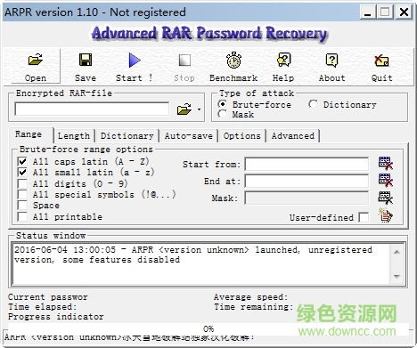Image resolution: width=417 pixels, height=348 pixels.
Task: Click the End at input field
Action: click(x=307, y=181)
